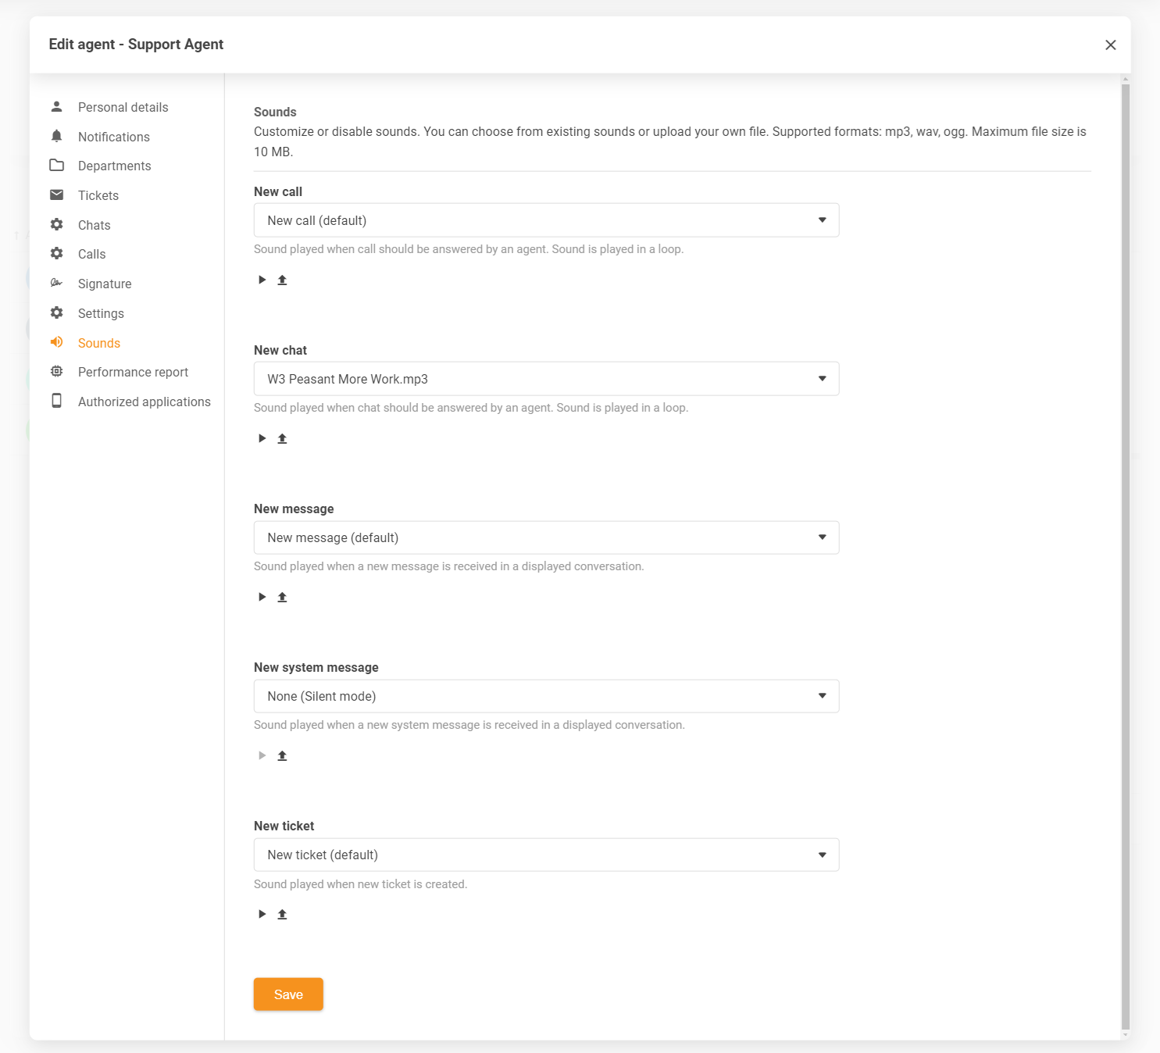The width and height of the screenshot is (1160, 1053).
Task: Go to Personal details section
Action: pyautogui.click(x=123, y=107)
